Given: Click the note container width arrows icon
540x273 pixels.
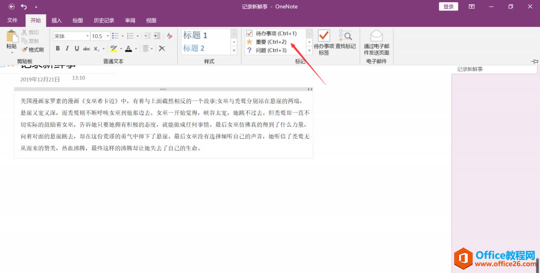Looking at the screenshot, I should [x=310, y=89].
